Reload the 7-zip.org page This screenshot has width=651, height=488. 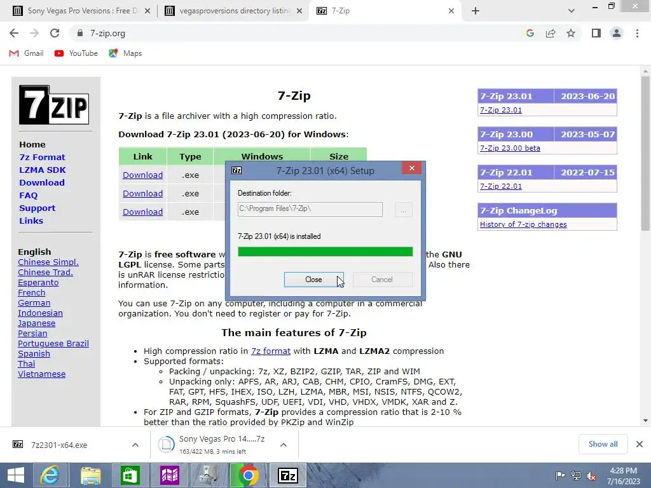point(55,33)
